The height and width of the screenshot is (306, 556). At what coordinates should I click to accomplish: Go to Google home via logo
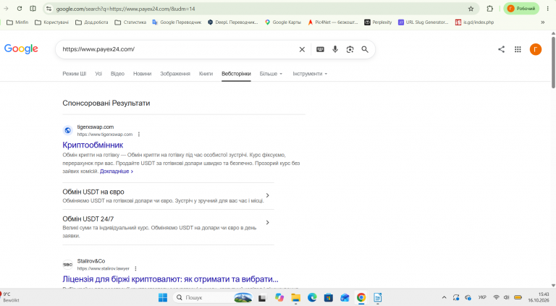(x=21, y=49)
